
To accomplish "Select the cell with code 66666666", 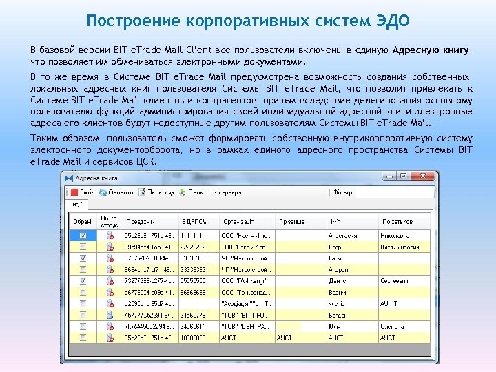I will point(198,292).
